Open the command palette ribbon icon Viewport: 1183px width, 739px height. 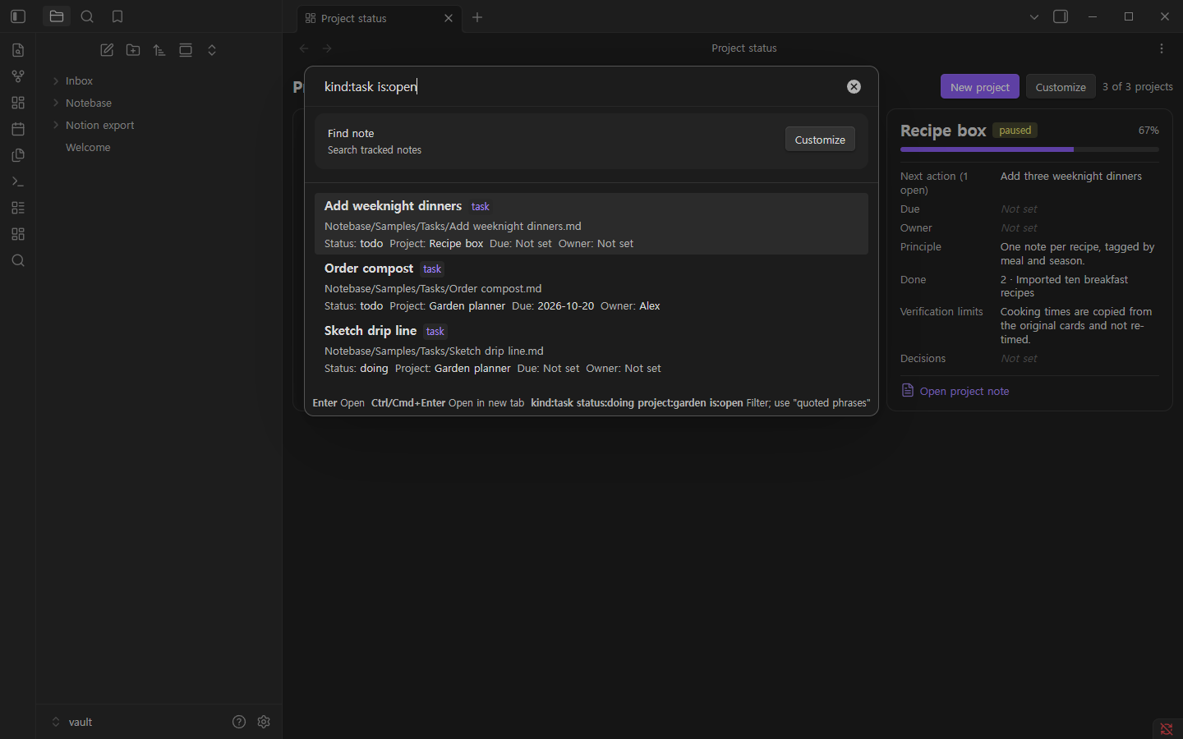click(18, 181)
